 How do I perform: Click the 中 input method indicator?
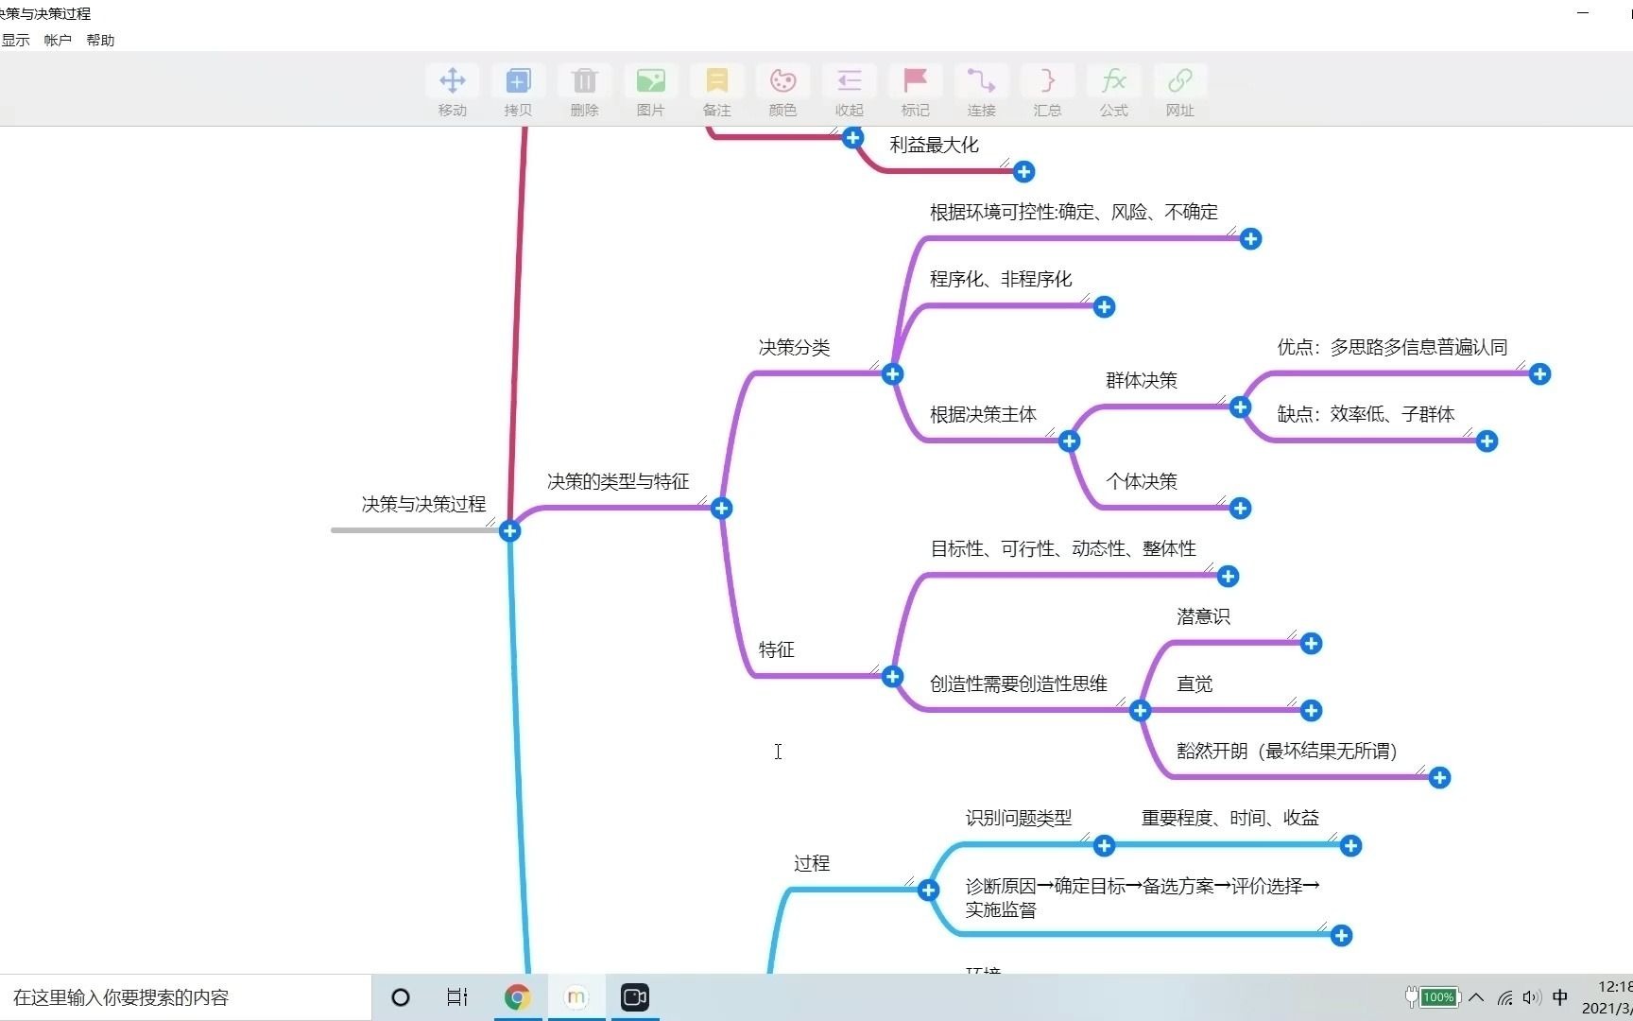click(1560, 997)
